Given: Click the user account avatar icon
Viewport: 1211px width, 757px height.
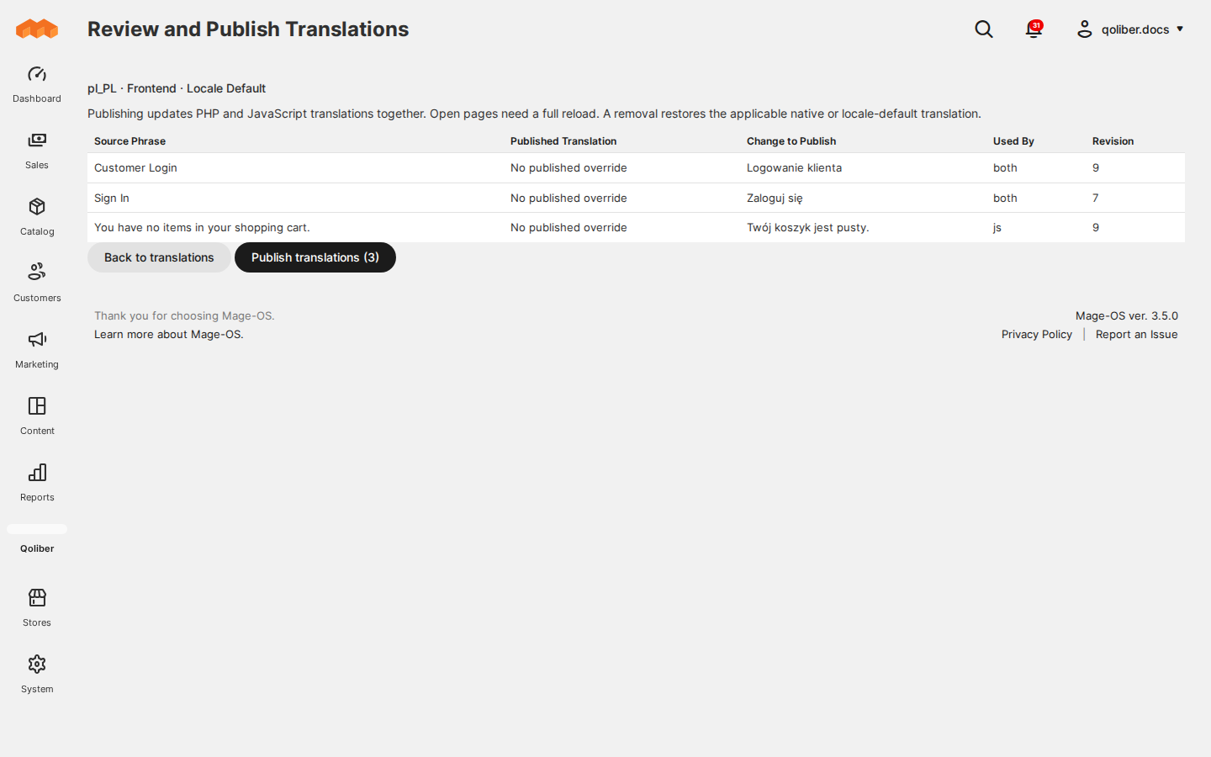Looking at the screenshot, I should click(x=1085, y=29).
